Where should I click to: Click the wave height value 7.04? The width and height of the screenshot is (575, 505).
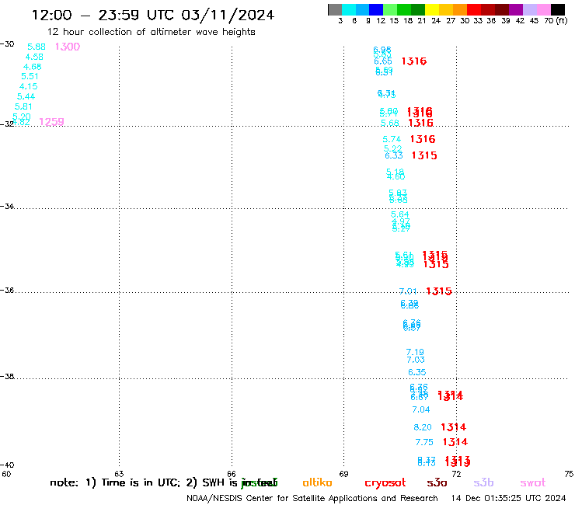[x=421, y=409]
